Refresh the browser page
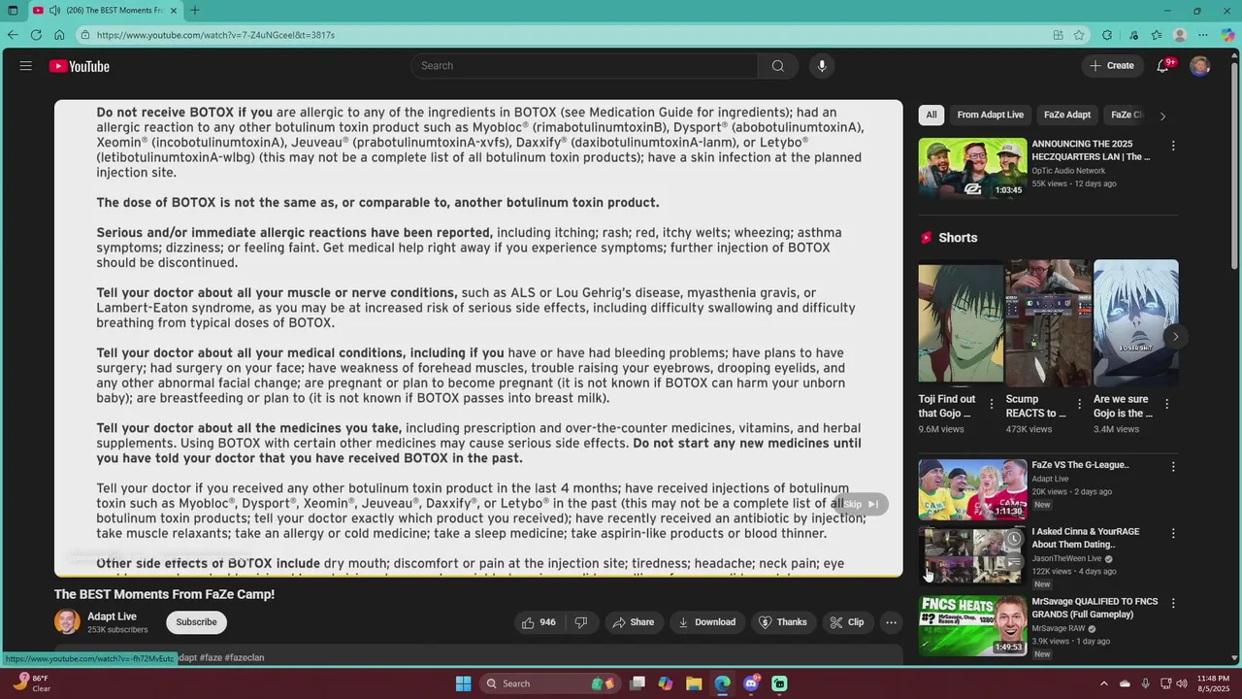Screen dimensions: 1242x699 click(36, 35)
